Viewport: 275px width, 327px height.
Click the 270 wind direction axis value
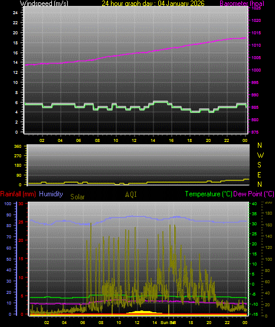point(18,156)
